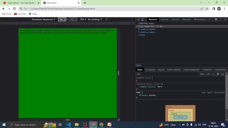Focus the styles Filter field

click(167, 74)
